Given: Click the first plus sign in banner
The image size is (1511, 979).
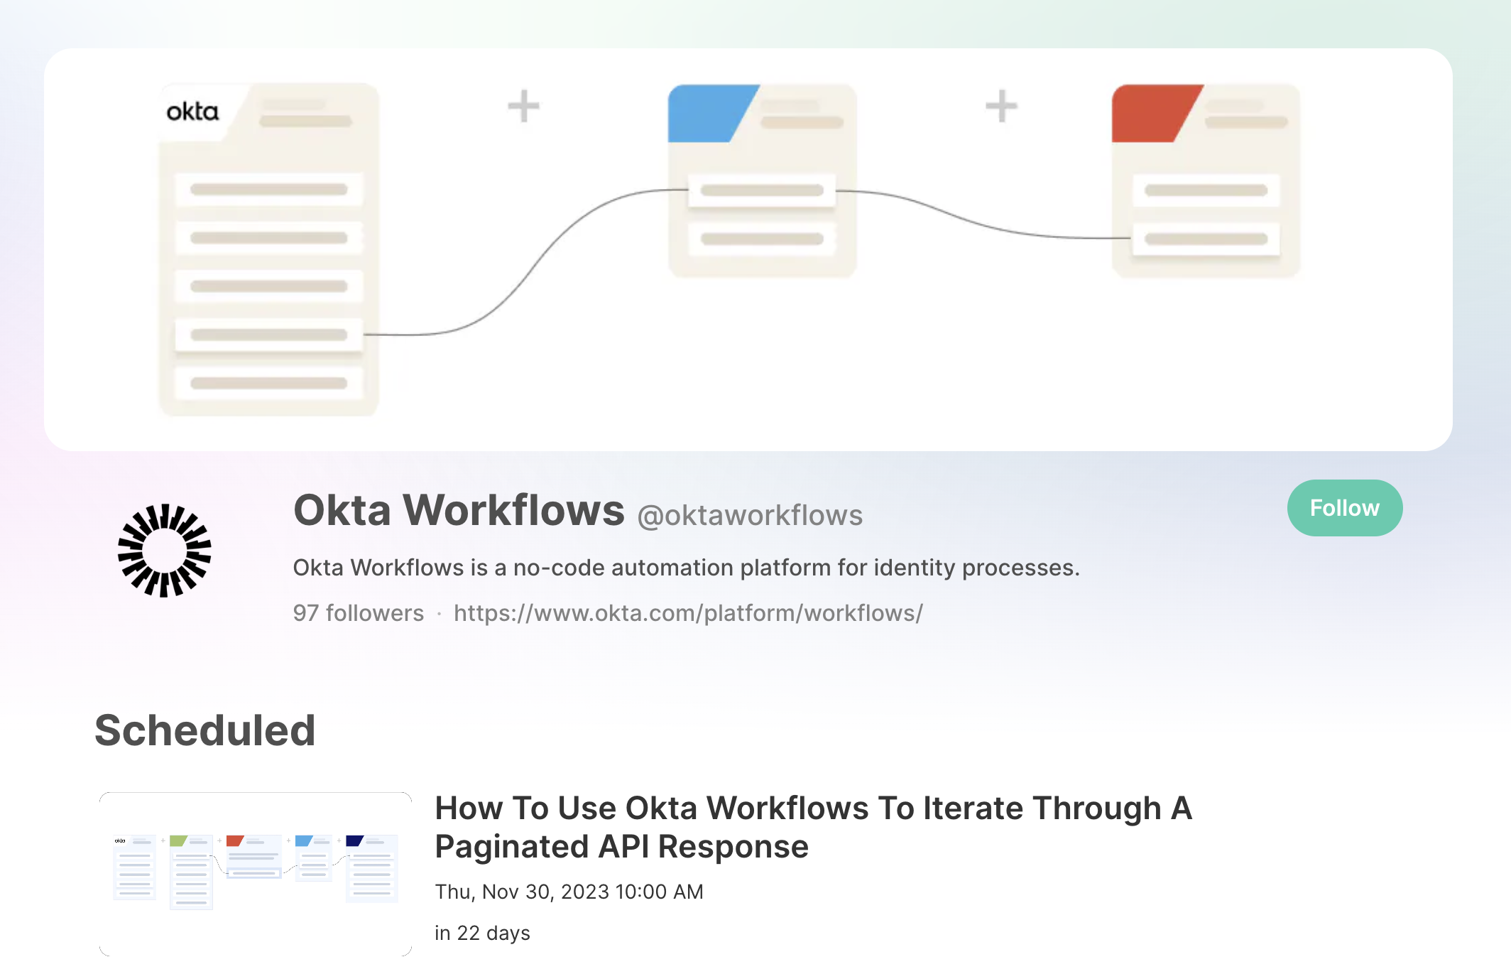Looking at the screenshot, I should pos(523,106).
